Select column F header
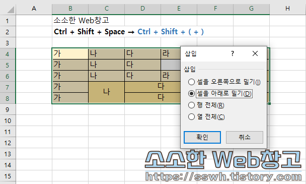 pyautogui.click(x=215, y=9)
